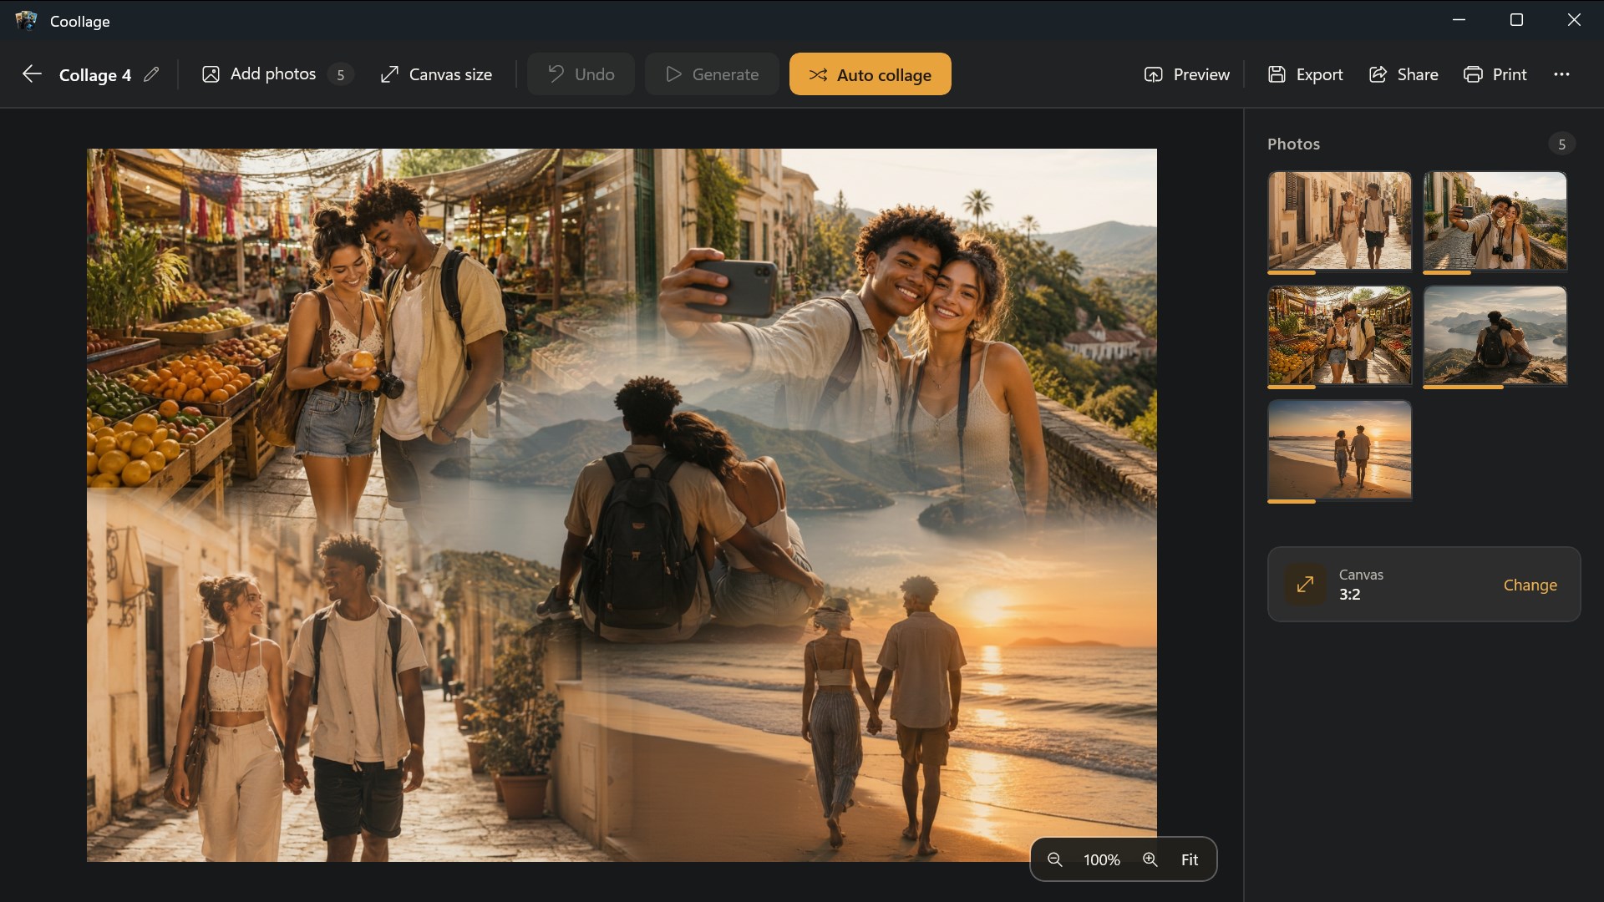Open the more options ellipsis menu

(x=1561, y=74)
